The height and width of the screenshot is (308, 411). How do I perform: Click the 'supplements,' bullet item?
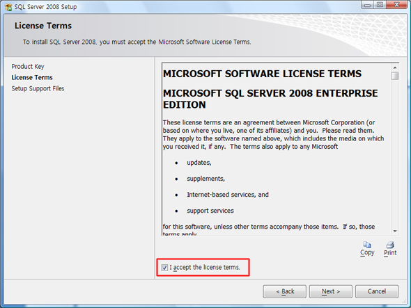click(205, 179)
